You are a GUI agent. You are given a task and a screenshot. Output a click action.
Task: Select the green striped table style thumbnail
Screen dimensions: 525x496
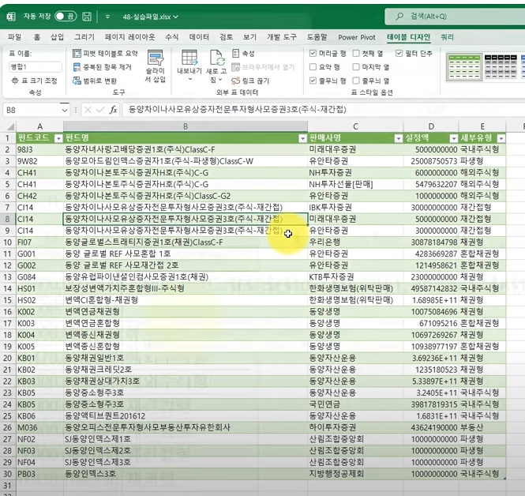464,67
